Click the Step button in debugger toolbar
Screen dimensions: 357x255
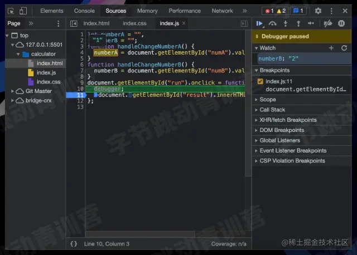tap(311, 23)
